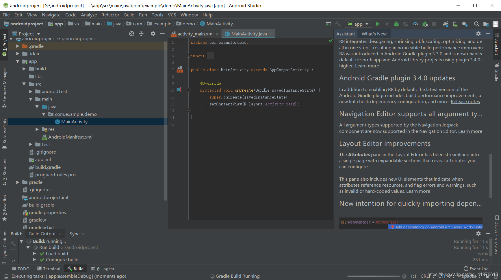Open the SDK Manager
The height and width of the screenshot is (280, 501).
(x=465, y=24)
